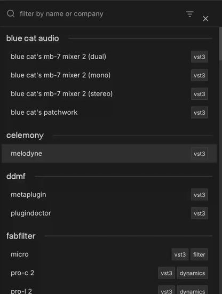Viewport: 222px width, 294px height.
Task: Click the filter tag on micro
Action: (199, 255)
